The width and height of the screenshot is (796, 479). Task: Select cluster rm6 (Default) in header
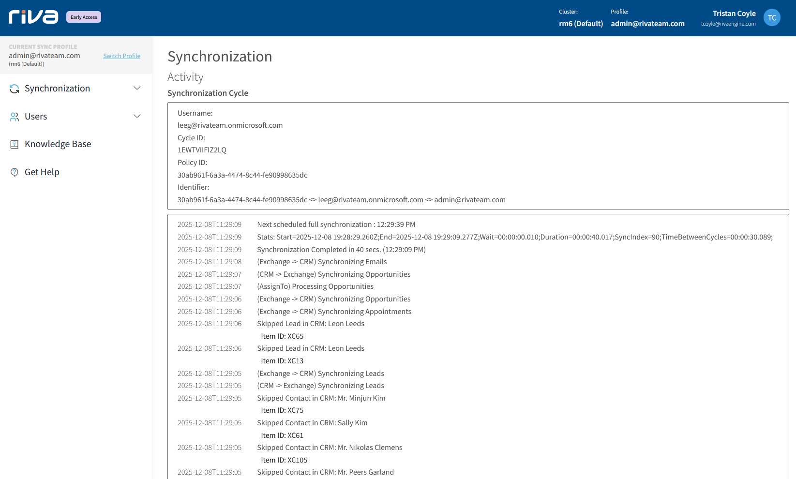tap(581, 24)
